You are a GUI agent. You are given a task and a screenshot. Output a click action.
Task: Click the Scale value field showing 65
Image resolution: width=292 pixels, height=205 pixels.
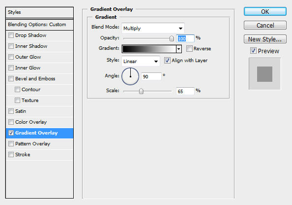(185, 91)
